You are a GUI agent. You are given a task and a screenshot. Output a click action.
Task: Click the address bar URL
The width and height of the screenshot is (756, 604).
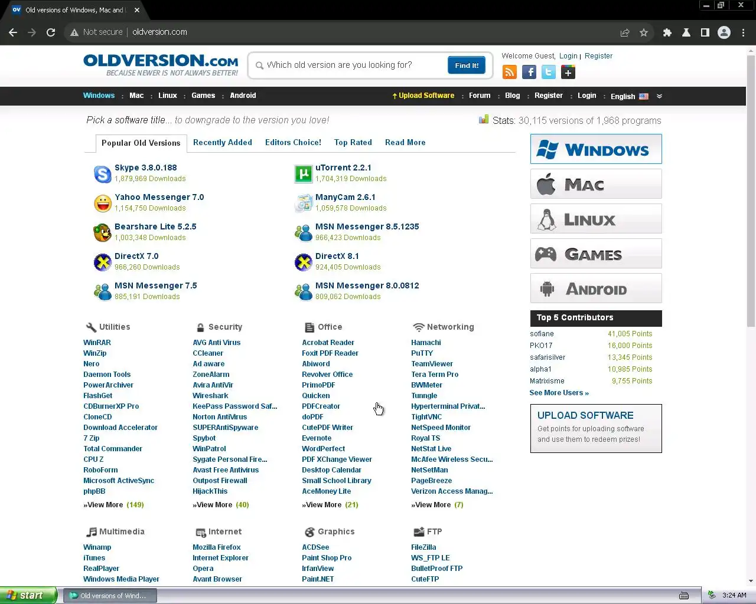click(x=159, y=32)
